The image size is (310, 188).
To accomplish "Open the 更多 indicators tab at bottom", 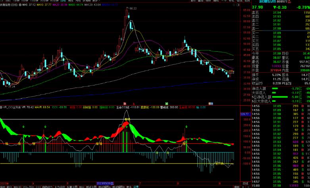I will [x=129, y=187].
